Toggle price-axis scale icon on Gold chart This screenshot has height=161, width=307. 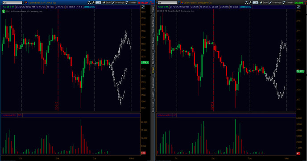pos(143,7)
